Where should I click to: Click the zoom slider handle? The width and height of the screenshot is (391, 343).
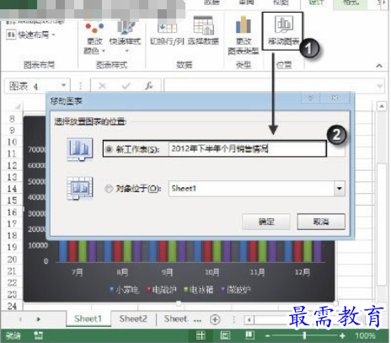click(304, 335)
